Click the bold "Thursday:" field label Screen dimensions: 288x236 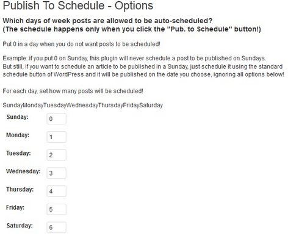click(20, 189)
